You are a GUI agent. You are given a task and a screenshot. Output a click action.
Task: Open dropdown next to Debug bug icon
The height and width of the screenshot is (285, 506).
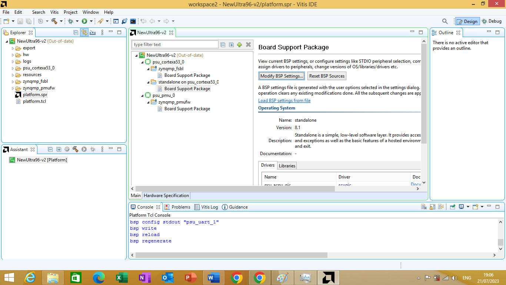pyautogui.click(x=77, y=22)
